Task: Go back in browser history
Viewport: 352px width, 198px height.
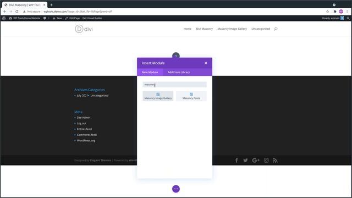Action: click(5, 12)
